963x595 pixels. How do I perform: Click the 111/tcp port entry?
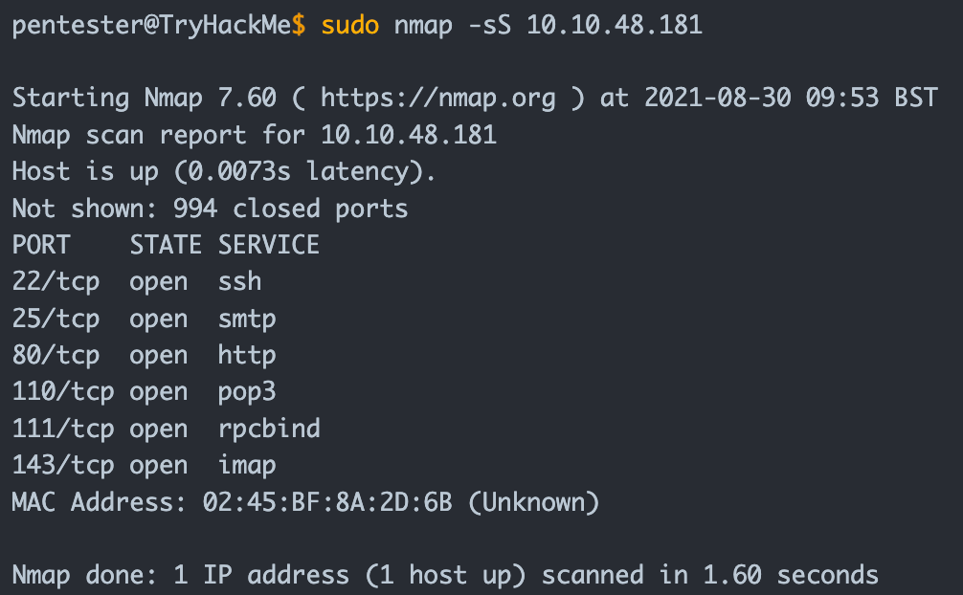pos(63,429)
